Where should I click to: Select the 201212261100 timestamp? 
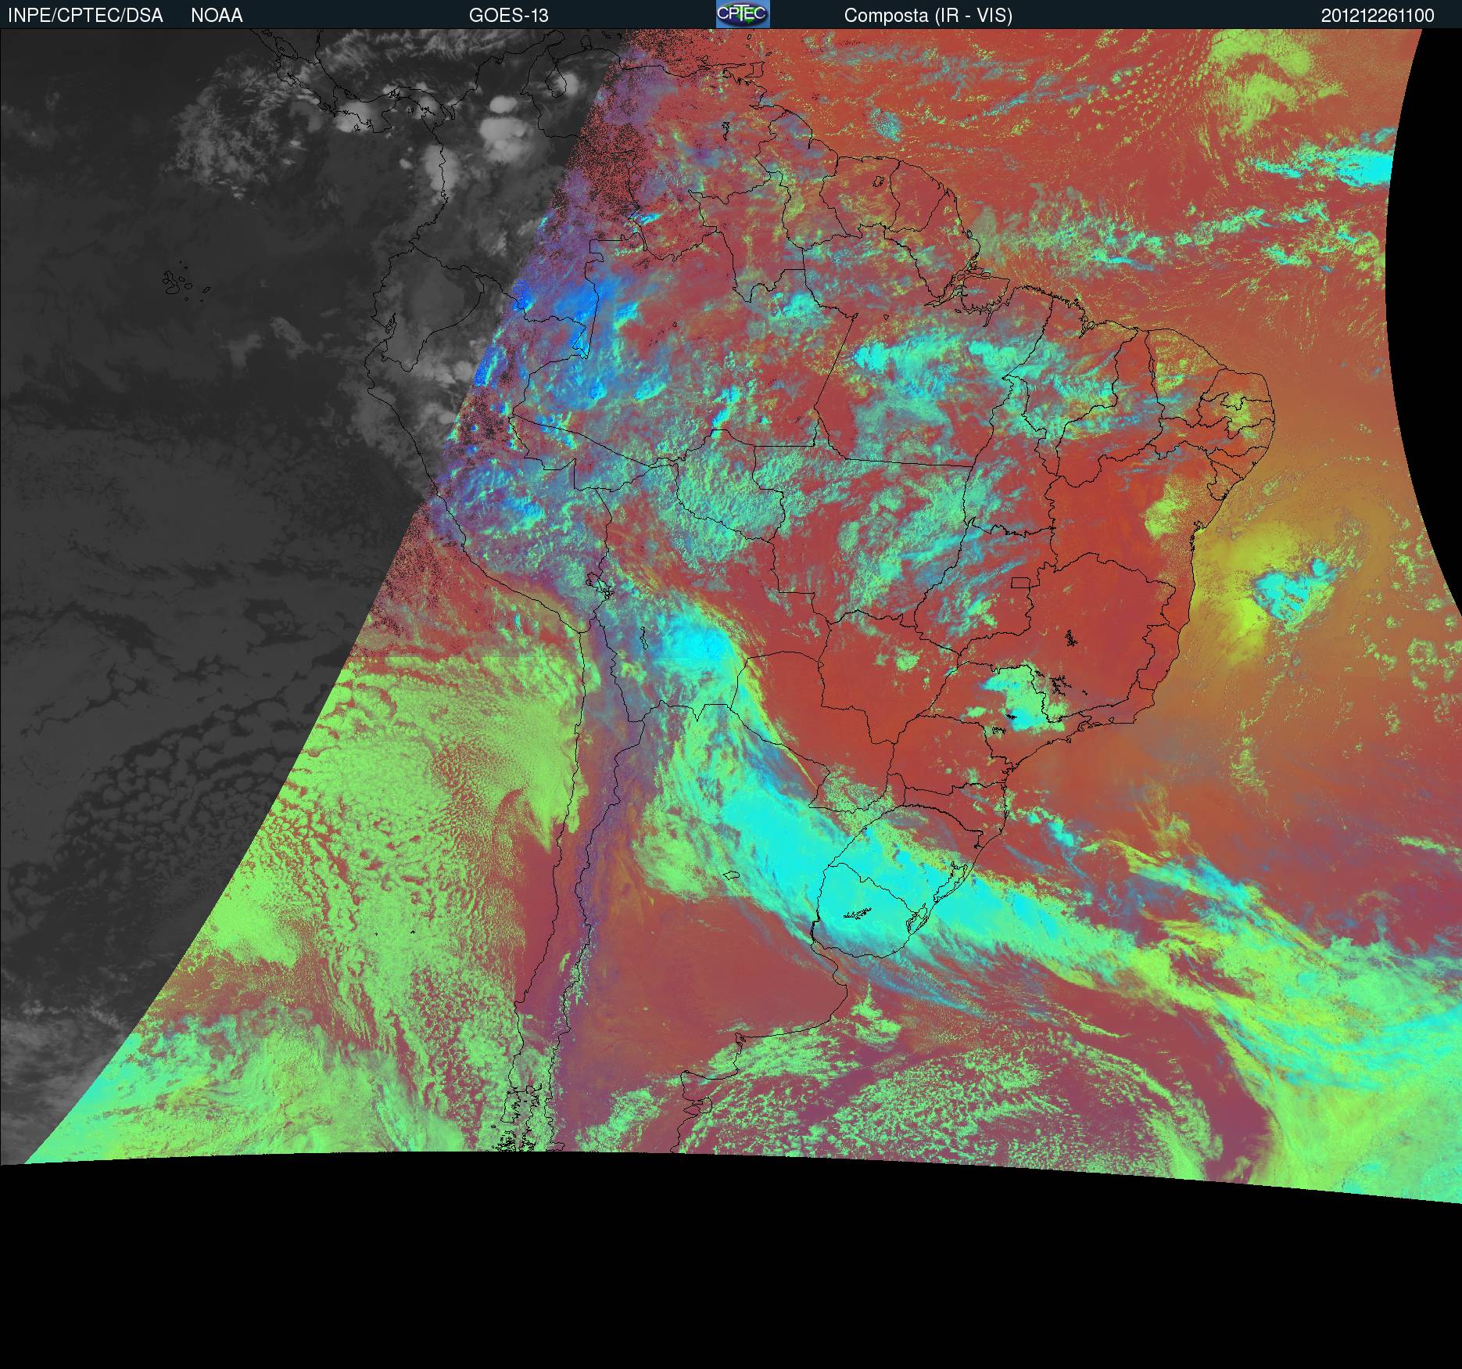[1378, 16]
